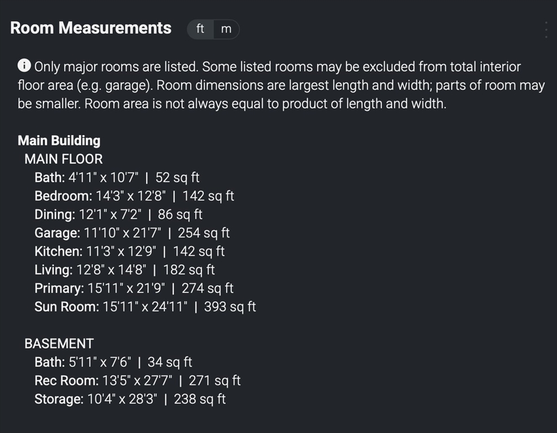Click the Dining room measurement row
Viewport: 557px width, 433px height.
pyautogui.click(x=119, y=214)
